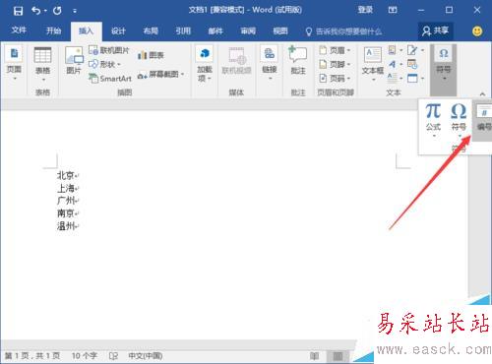Switch to the 开始 tab
This screenshot has width=492, height=364.
coord(53,30)
